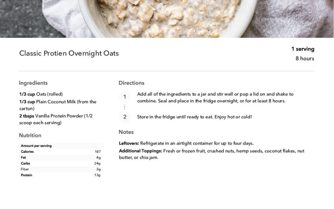This screenshot has height=209, width=334.
Task: Click the Carbs row in nutrition table
Action: (61, 163)
